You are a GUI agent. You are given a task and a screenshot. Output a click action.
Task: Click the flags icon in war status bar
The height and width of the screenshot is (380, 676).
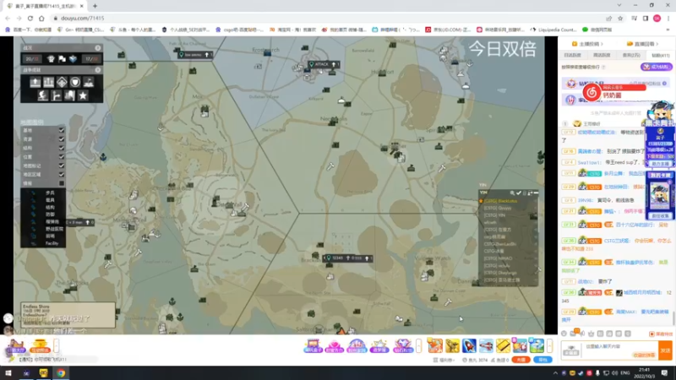pos(62,59)
